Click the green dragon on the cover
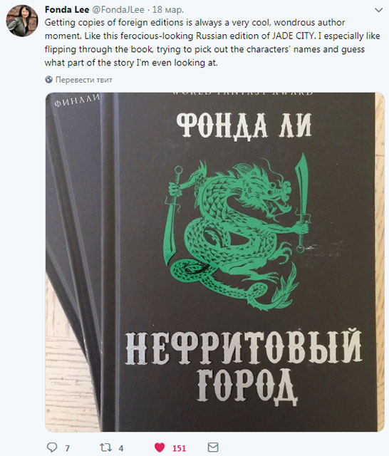Screen dimensions: 389x456 click(236, 233)
